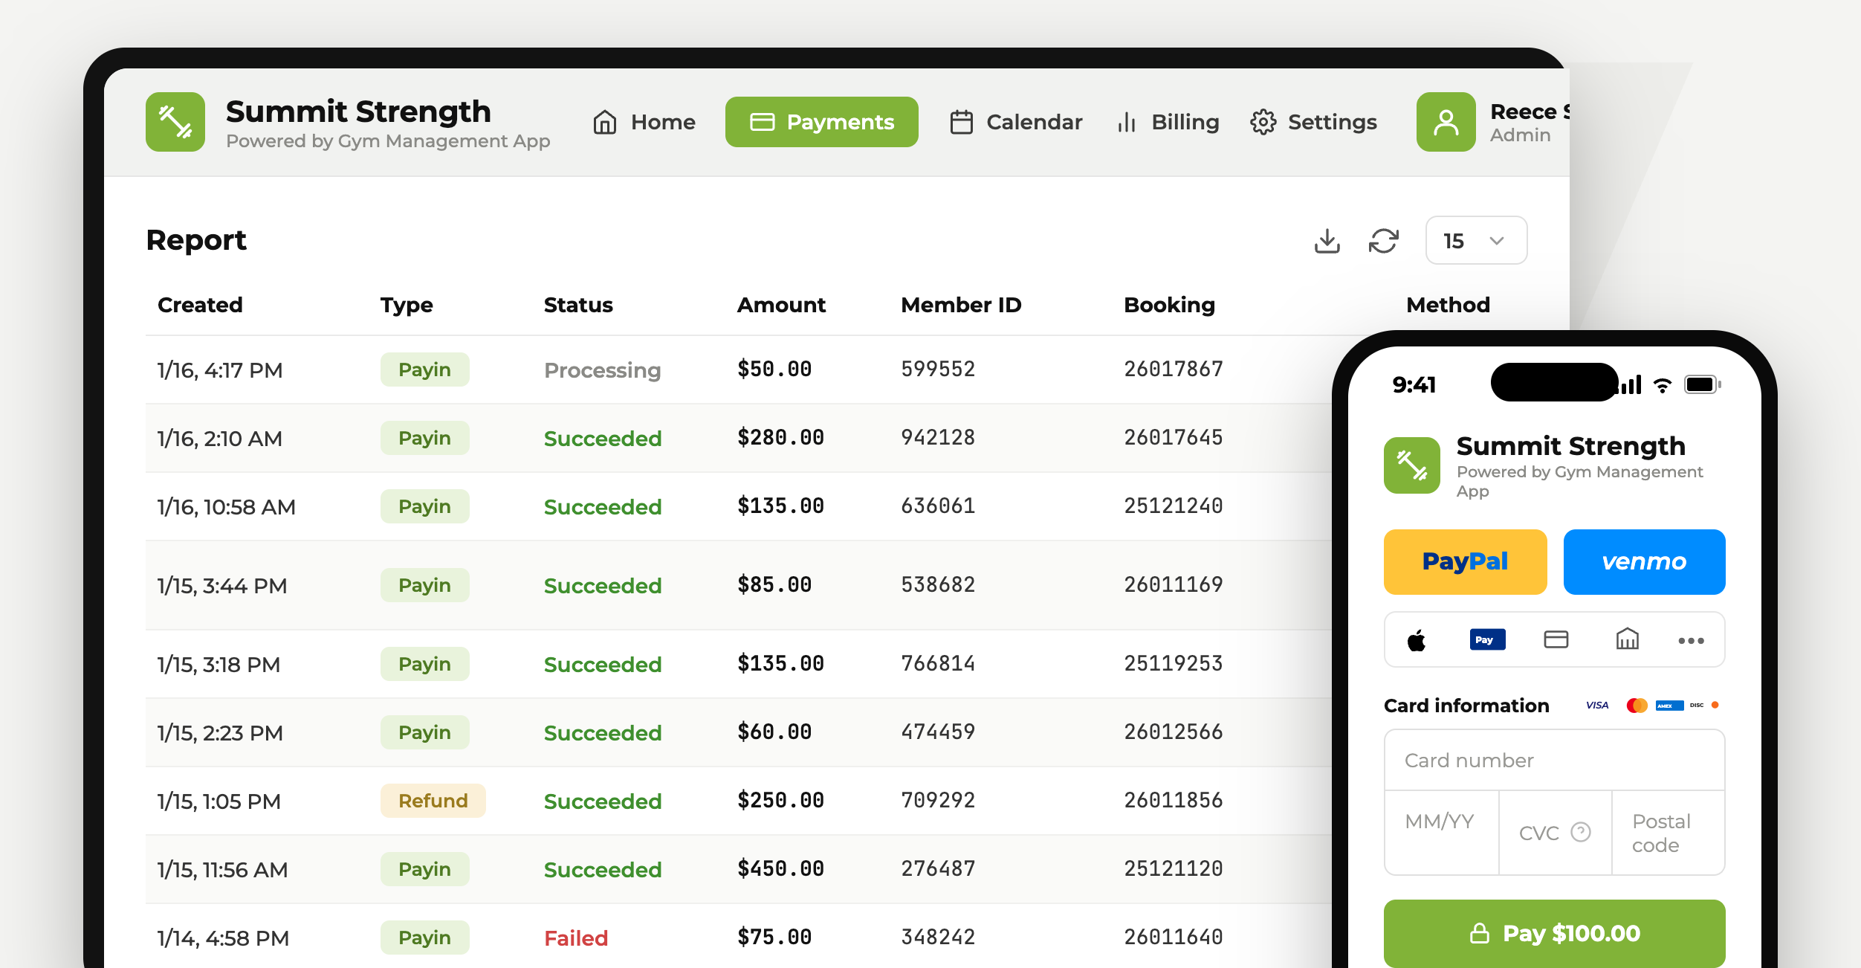The image size is (1861, 968).
Task: Pay with the Venmo button
Action: [1644, 562]
